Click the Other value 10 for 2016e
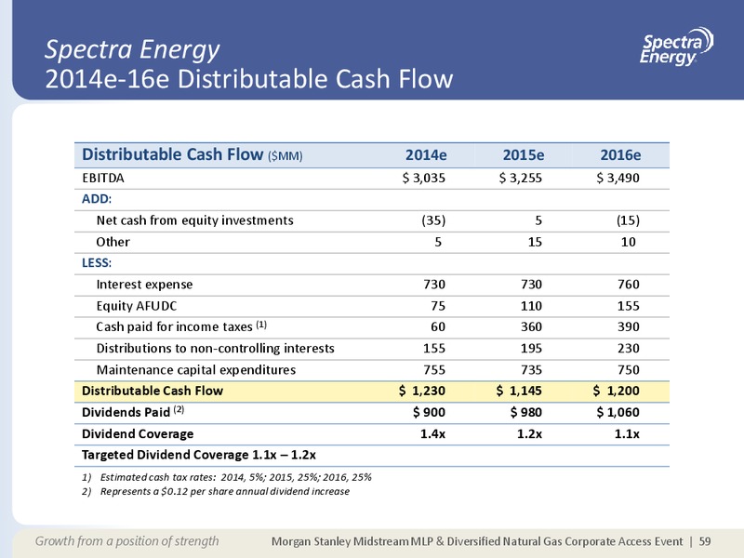The image size is (744, 558). point(629,242)
